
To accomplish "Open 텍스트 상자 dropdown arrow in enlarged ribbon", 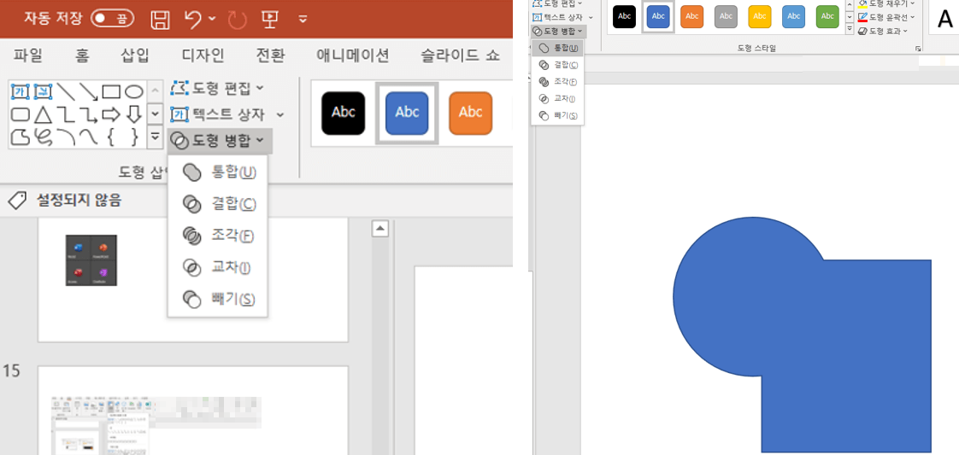I will [280, 114].
